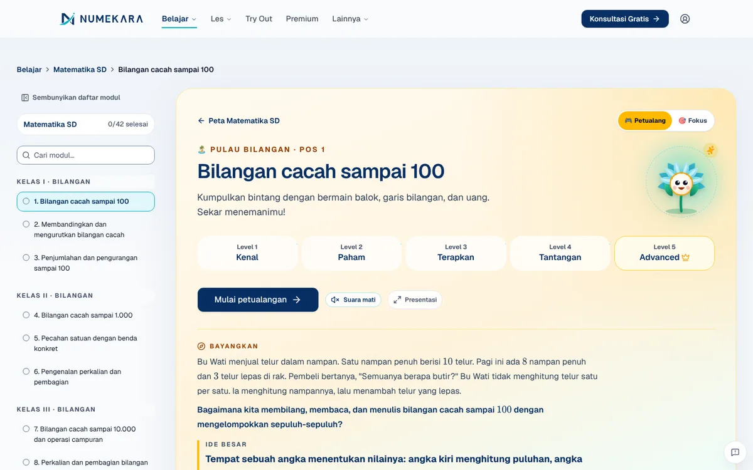Click the flower mascot Sekar illustration
The width and height of the screenshot is (753, 470).
coord(681,187)
